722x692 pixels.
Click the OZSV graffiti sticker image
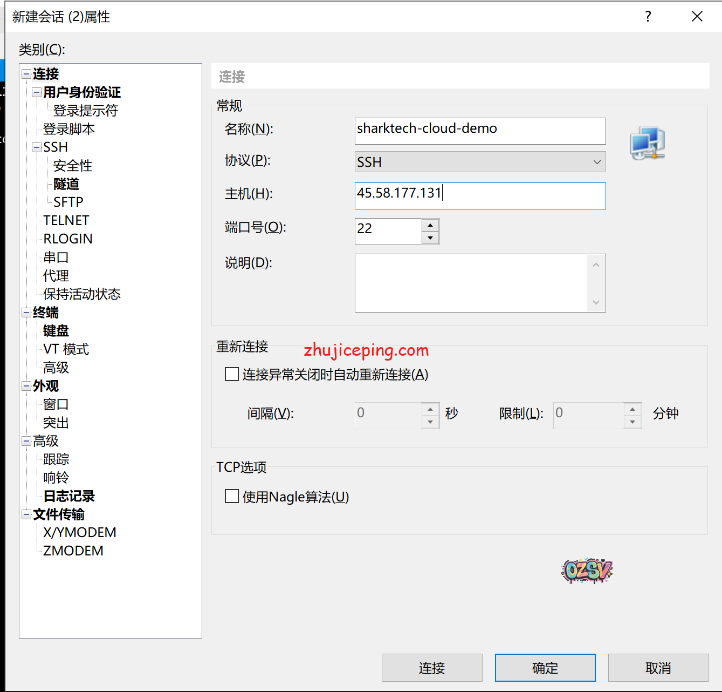pyautogui.click(x=587, y=571)
